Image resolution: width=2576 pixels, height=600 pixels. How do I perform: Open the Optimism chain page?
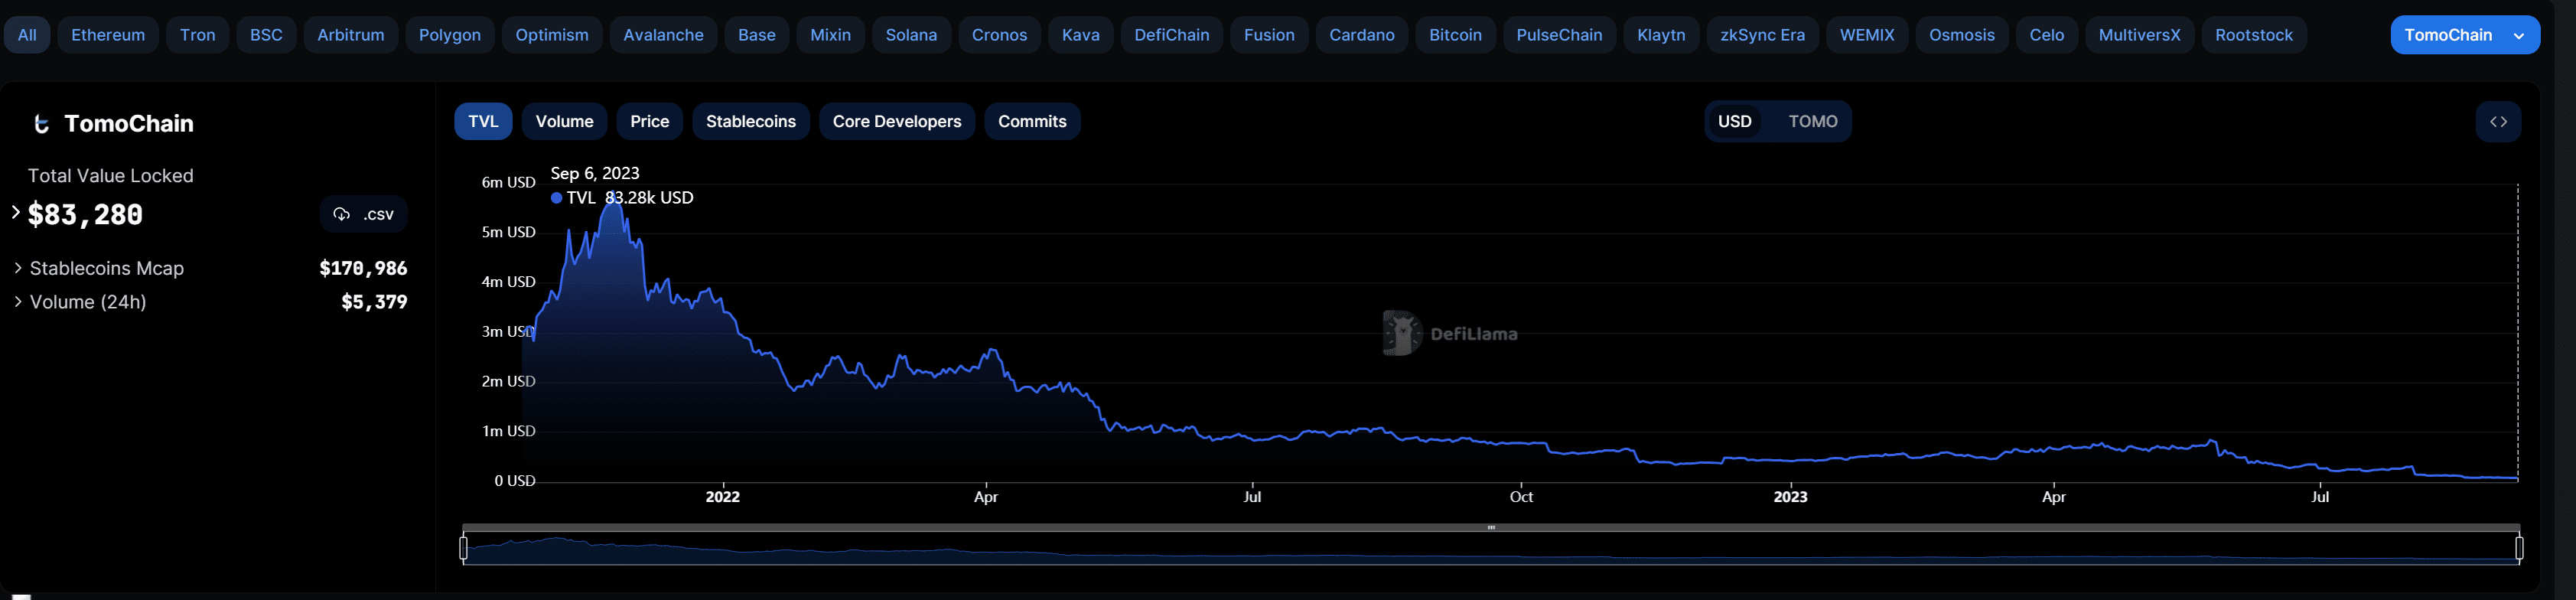[551, 35]
